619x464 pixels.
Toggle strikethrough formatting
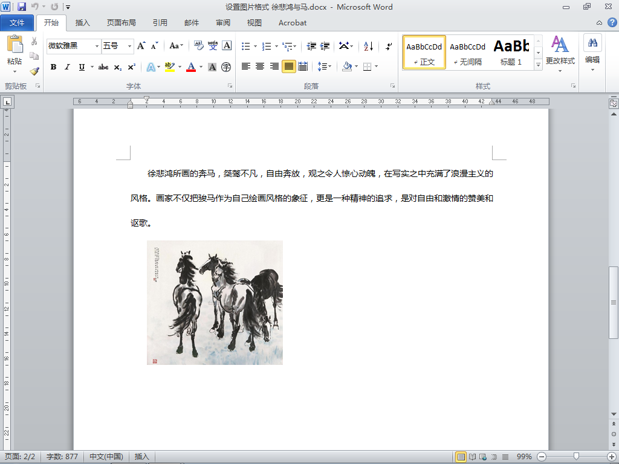click(x=103, y=67)
